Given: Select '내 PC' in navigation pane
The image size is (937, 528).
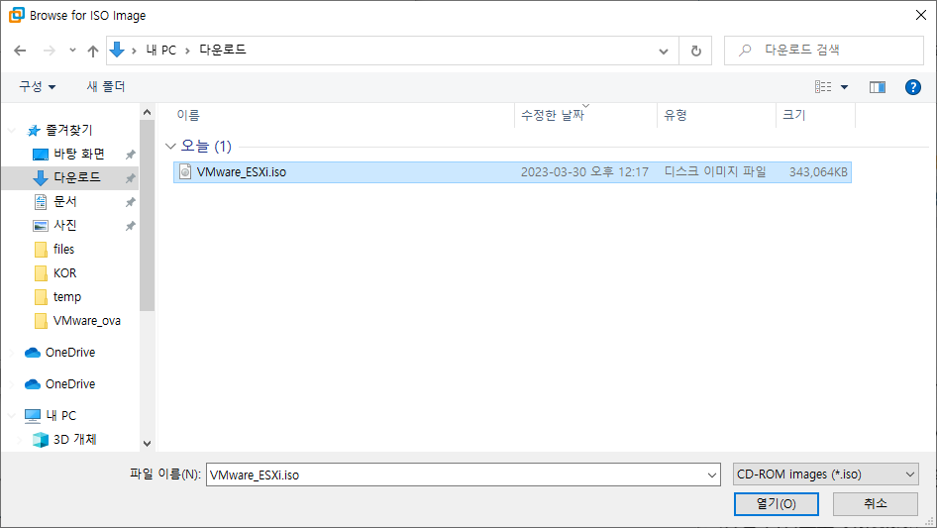Looking at the screenshot, I should click(x=61, y=415).
